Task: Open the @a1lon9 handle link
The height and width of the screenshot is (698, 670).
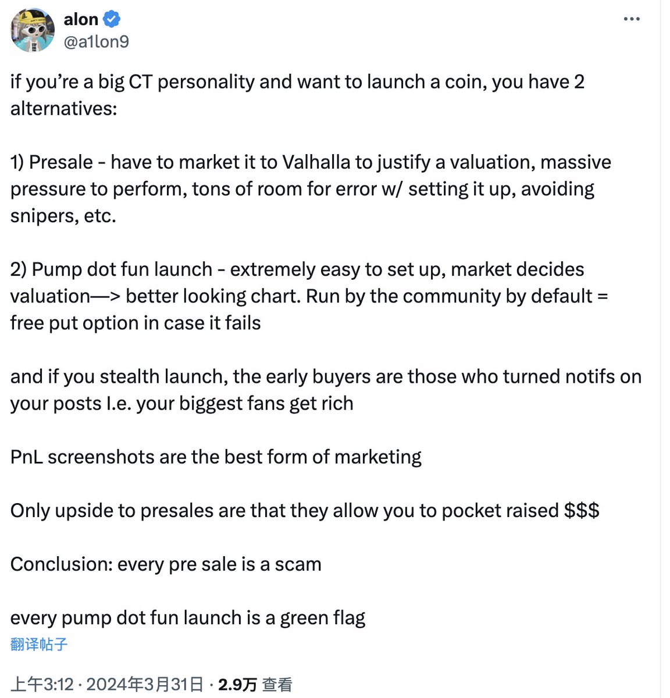Action: (x=97, y=42)
